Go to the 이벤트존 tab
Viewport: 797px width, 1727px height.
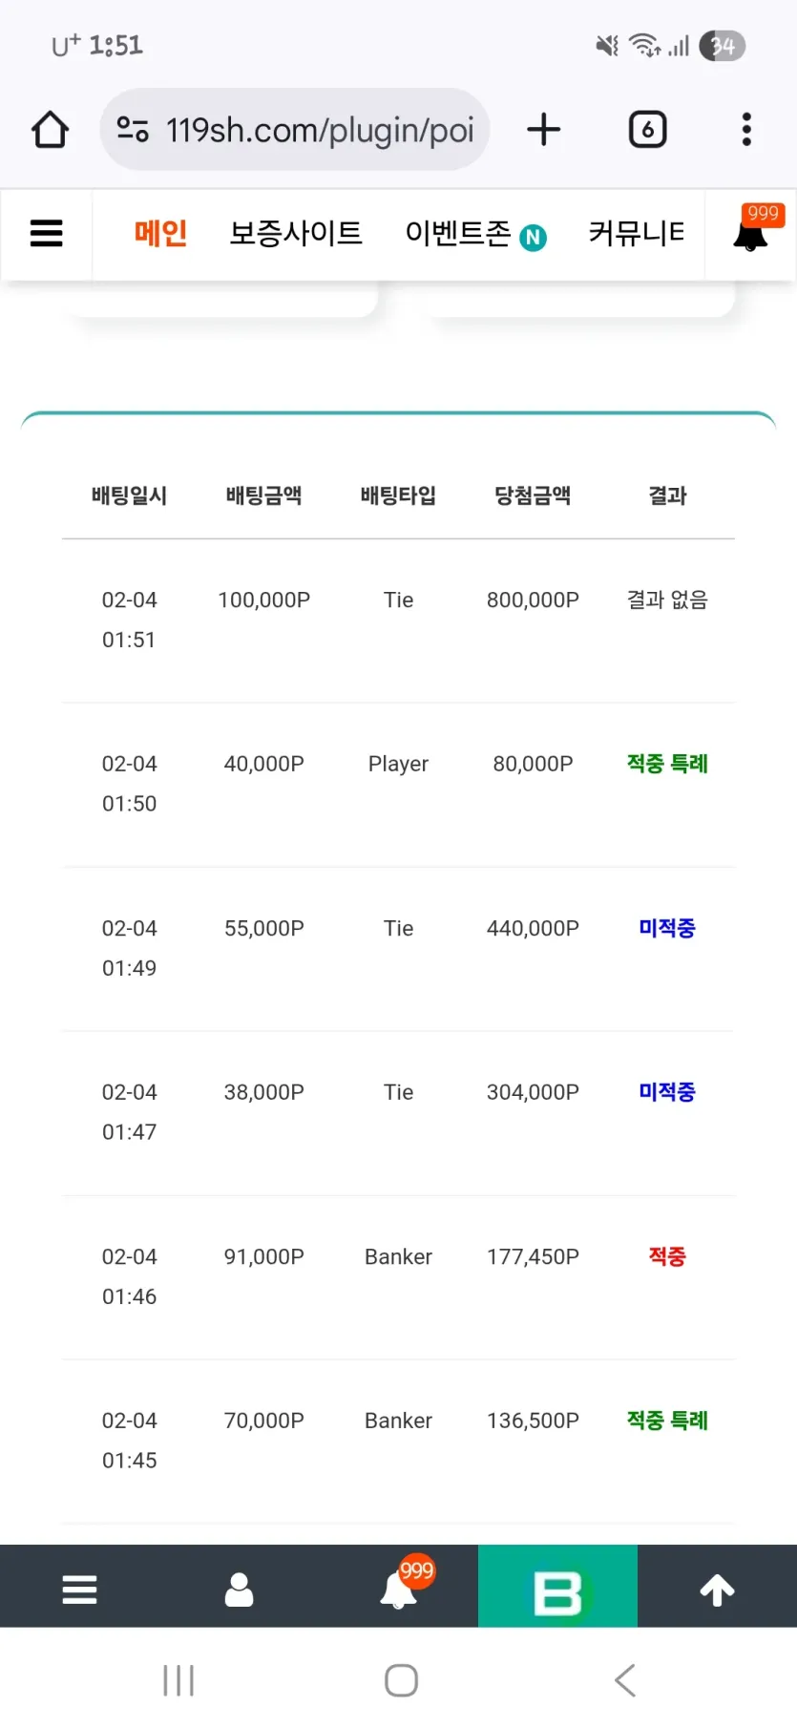tap(474, 233)
